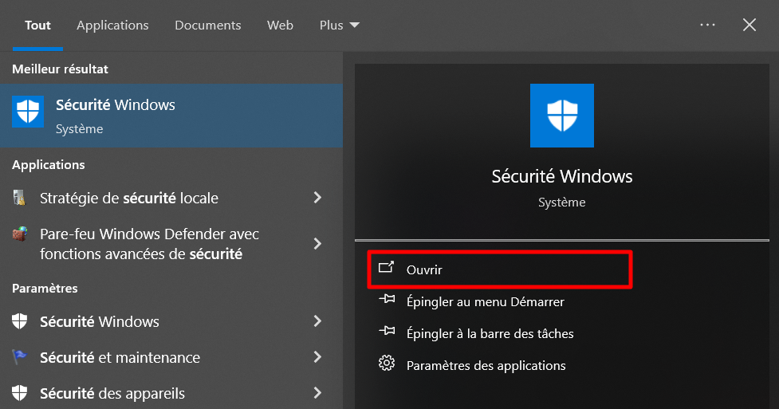Click the pin icon beside Épingler au menu Démarrer
The image size is (779, 409).
coord(387,300)
